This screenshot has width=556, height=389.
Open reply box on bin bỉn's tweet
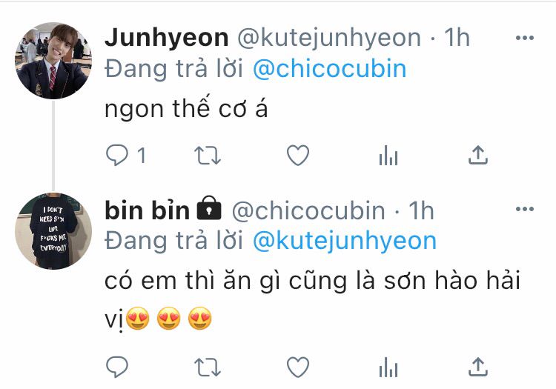point(117,367)
